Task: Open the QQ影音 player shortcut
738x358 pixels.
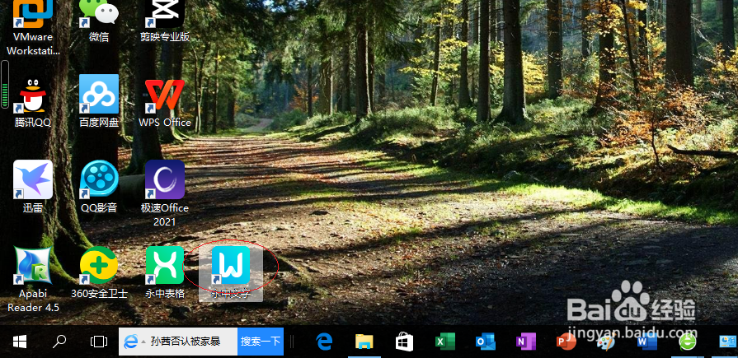Action: tap(99, 187)
